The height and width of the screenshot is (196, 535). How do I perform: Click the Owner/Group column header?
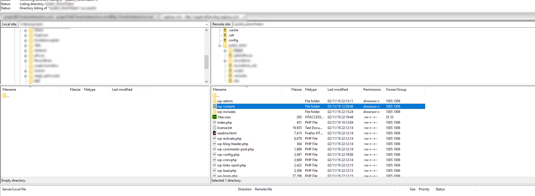396,90
